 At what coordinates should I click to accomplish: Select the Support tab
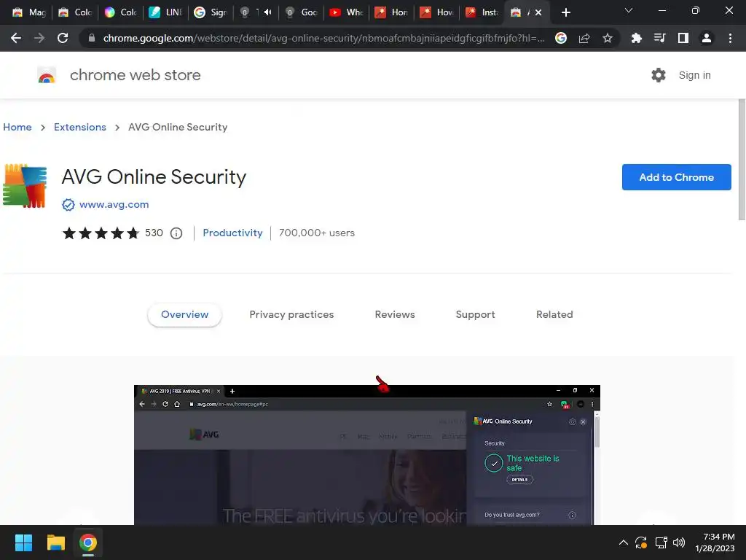pyautogui.click(x=475, y=315)
